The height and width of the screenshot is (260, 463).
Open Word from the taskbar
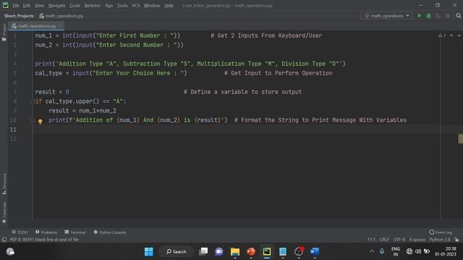coord(315,251)
